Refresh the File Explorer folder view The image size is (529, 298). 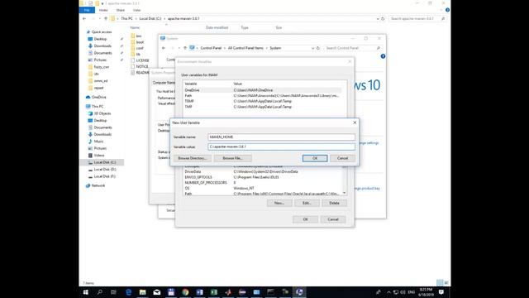coord(383,18)
